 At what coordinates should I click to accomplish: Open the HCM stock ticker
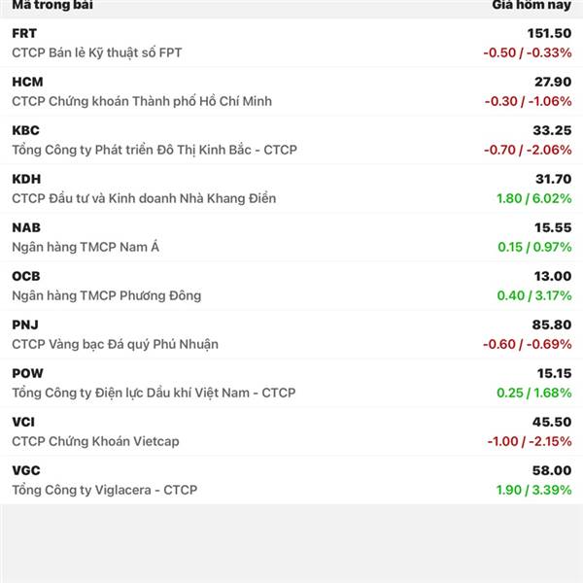point(27,82)
